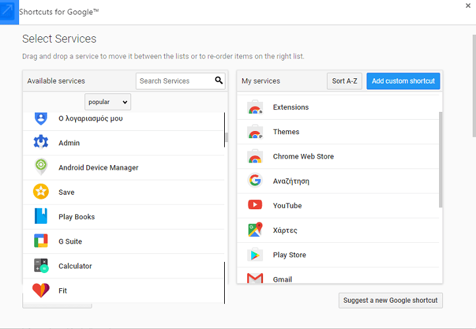Click the My services list scrollbar

click(x=440, y=160)
